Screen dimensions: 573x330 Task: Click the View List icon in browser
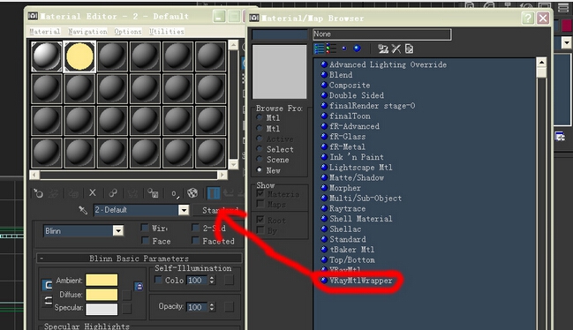319,49
